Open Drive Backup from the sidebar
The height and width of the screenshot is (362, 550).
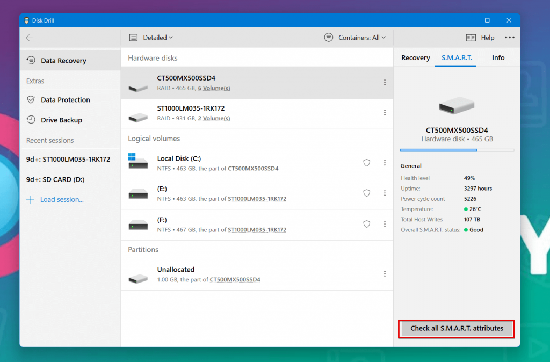pyautogui.click(x=61, y=120)
